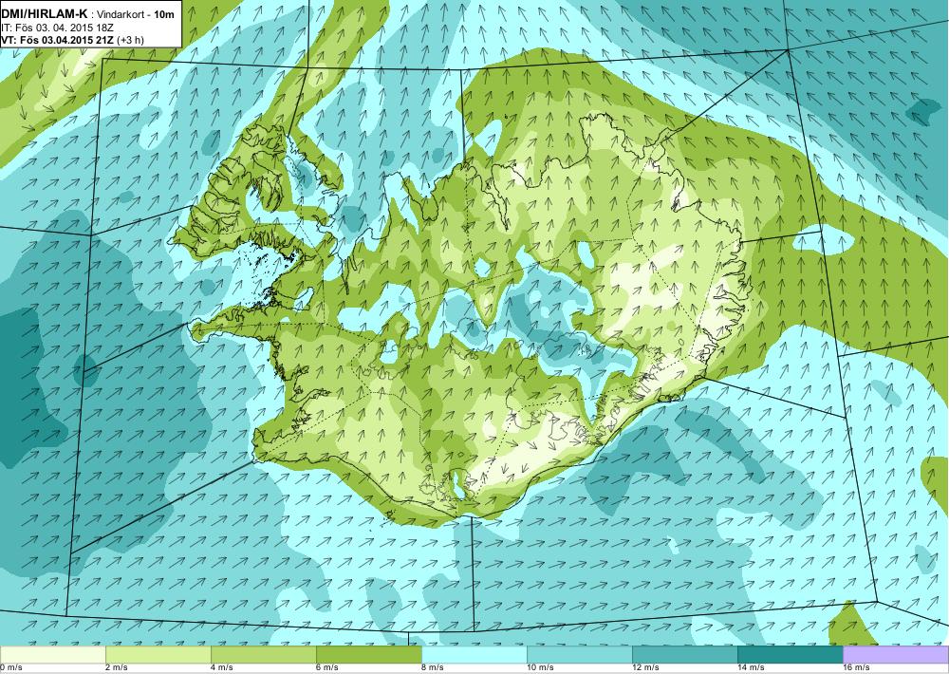Viewport: 949px width, 674px height.
Task: Click the '(+3 h)' forecast offset text
Action: click(131, 40)
